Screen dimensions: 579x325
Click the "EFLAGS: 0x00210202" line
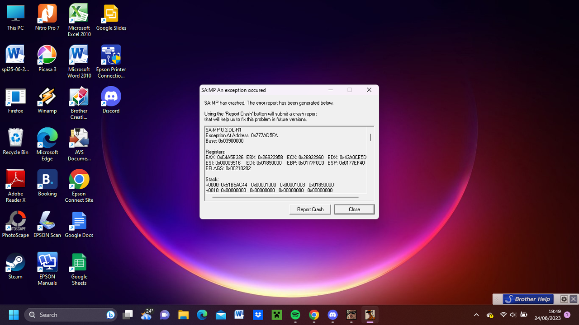point(228,168)
